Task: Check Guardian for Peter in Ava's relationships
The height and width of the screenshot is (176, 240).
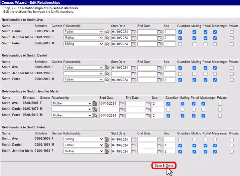Action: coord(180,44)
